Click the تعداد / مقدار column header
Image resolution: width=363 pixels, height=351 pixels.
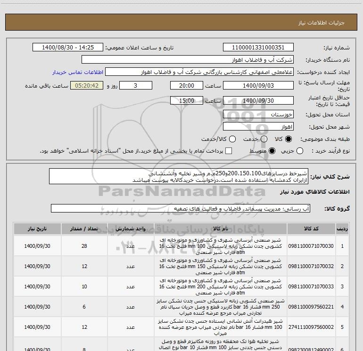[84, 229]
